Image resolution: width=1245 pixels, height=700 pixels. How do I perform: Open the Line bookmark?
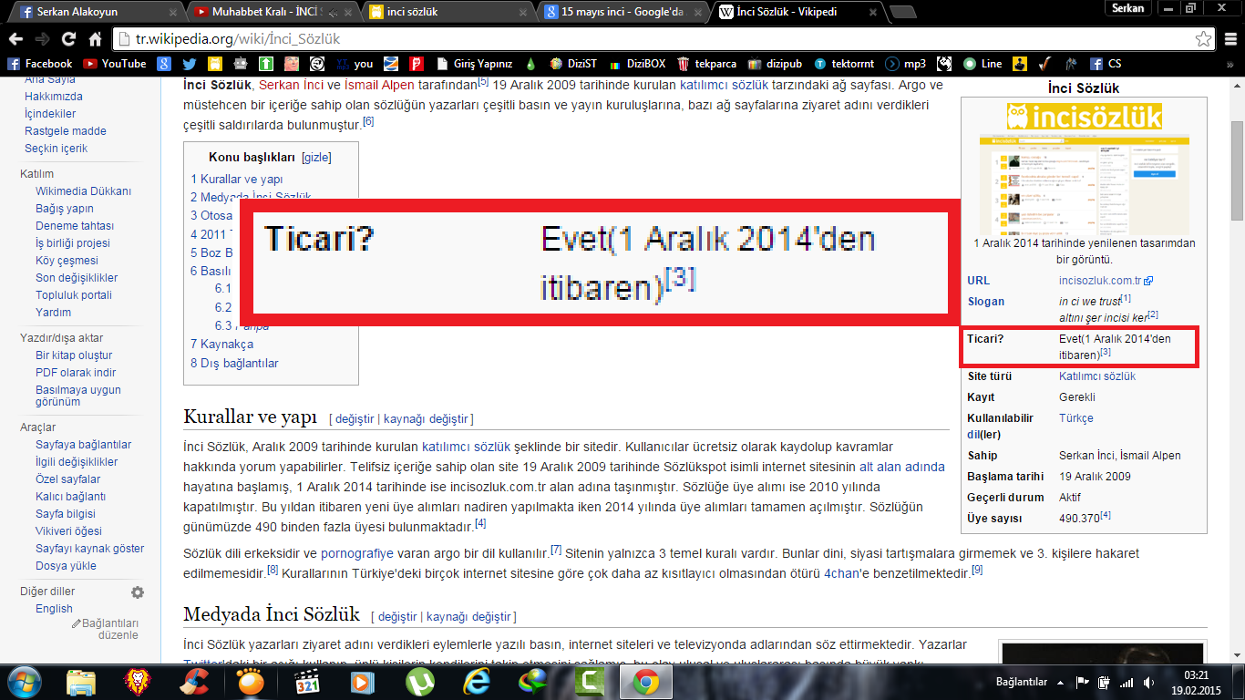tap(983, 64)
